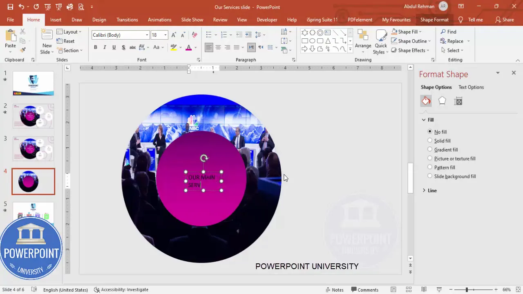This screenshot has height=294, width=523.
Task: Toggle Underline formatting
Action: point(114,47)
